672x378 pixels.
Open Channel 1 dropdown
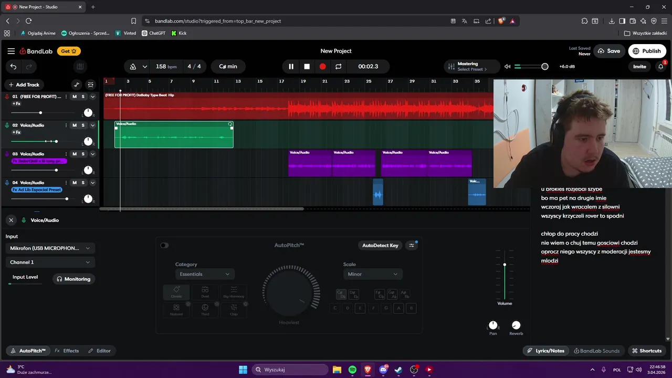[50, 262]
